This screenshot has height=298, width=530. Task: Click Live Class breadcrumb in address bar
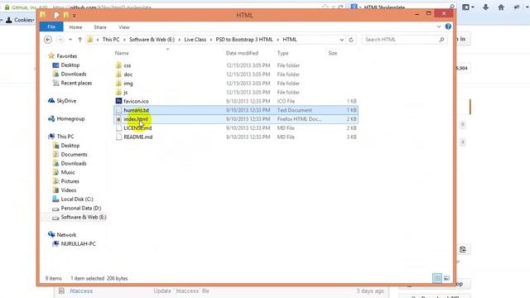point(195,40)
